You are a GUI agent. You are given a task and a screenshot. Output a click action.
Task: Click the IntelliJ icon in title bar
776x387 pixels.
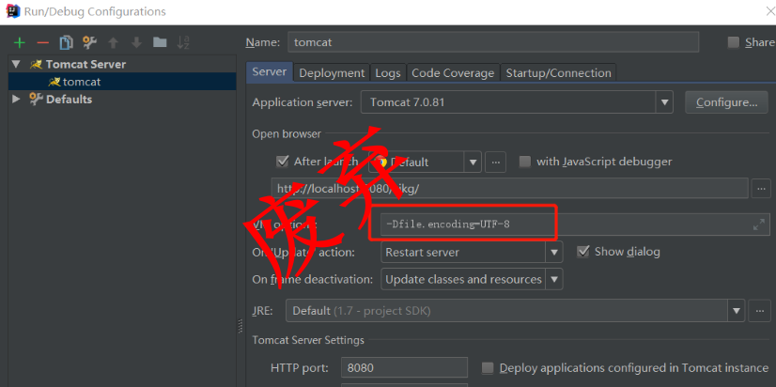[12, 11]
